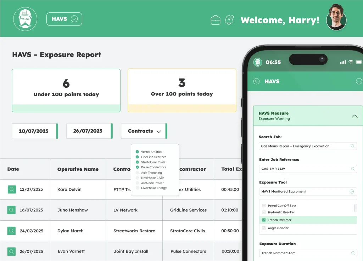Enable Axis Trenching contract filter
The image size is (363, 261).
pos(137,173)
